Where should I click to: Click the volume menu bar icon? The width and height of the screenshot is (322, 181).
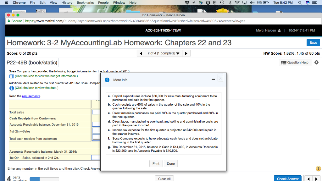point(252,3)
